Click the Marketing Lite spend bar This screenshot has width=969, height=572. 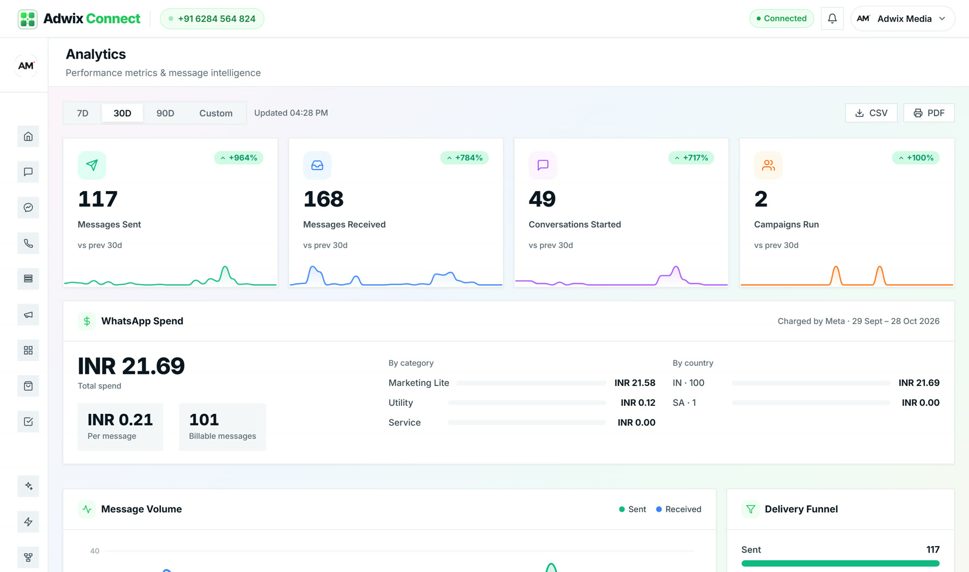531,383
